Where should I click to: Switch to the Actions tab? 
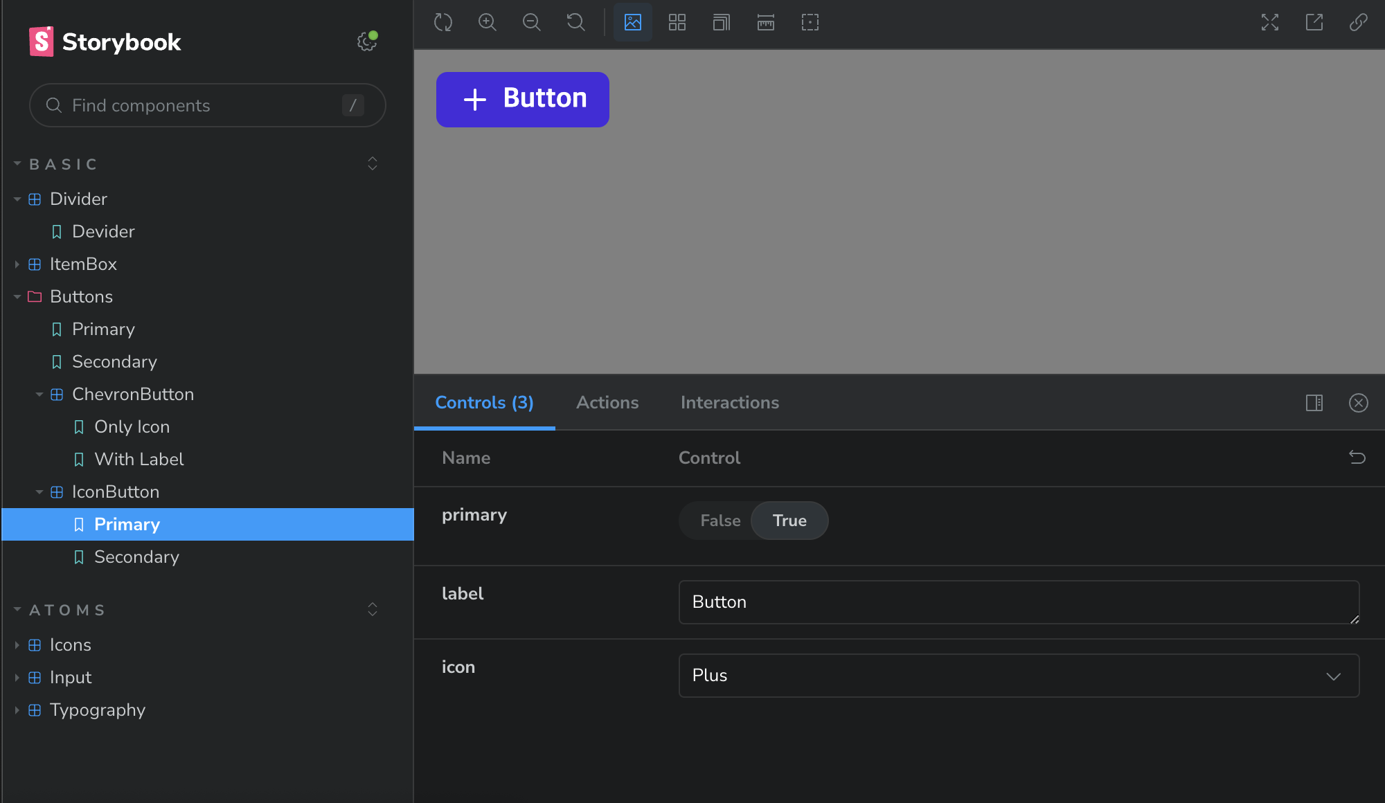point(607,402)
